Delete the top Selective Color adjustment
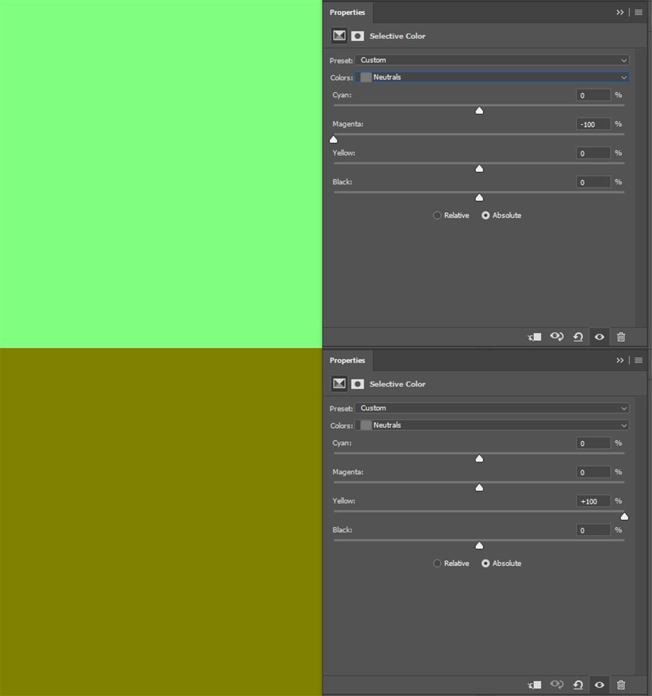 coord(621,337)
